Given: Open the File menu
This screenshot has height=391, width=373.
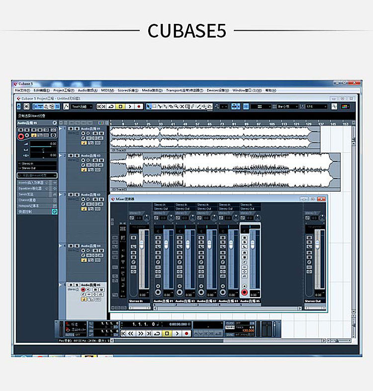Looking at the screenshot, I should point(22,90).
